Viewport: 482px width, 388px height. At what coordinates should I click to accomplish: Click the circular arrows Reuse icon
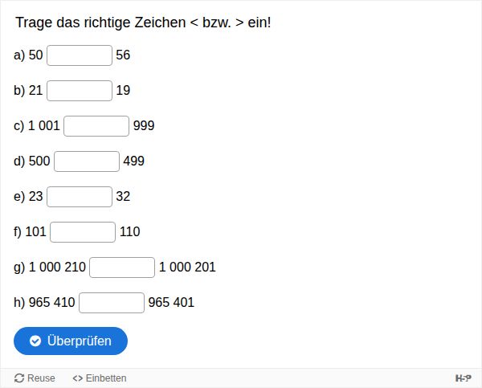tap(19, 378)
